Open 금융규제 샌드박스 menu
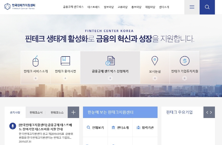This screenshot has width=222, height=145. [73, 7]
